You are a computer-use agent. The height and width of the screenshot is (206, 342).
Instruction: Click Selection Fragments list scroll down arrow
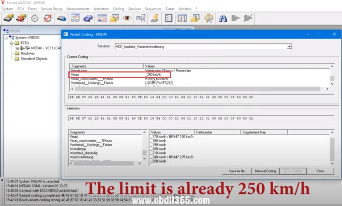[145, 159]
